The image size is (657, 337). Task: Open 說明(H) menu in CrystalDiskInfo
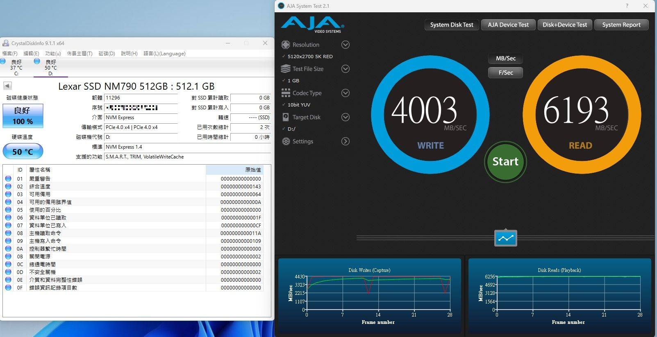[129, 54]
